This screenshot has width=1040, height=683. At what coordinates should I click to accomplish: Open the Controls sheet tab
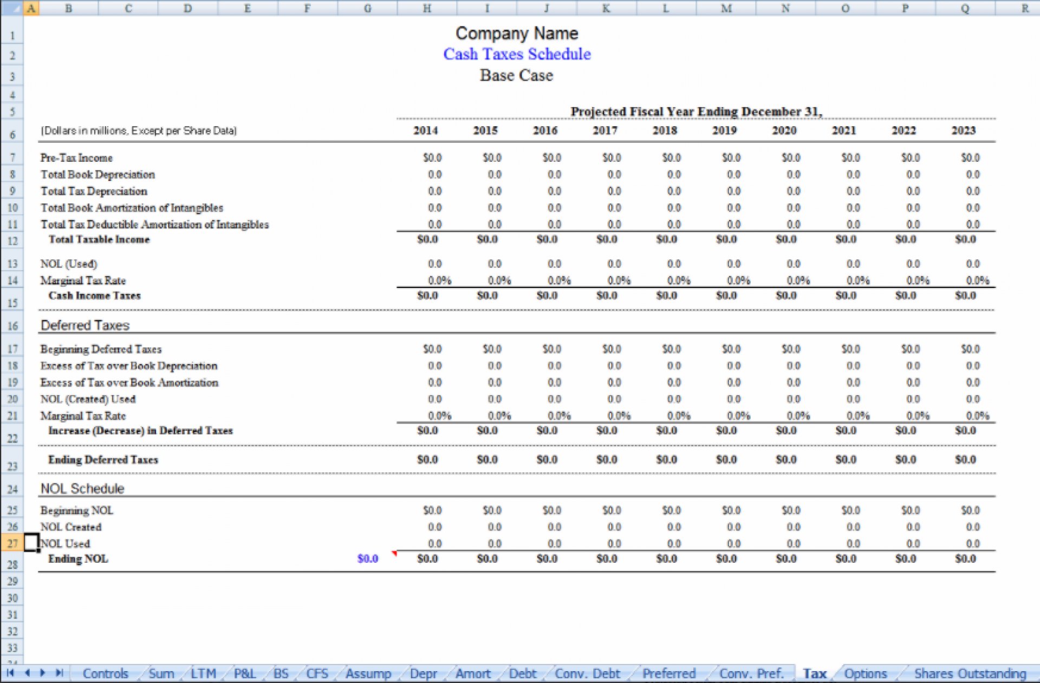106,673
